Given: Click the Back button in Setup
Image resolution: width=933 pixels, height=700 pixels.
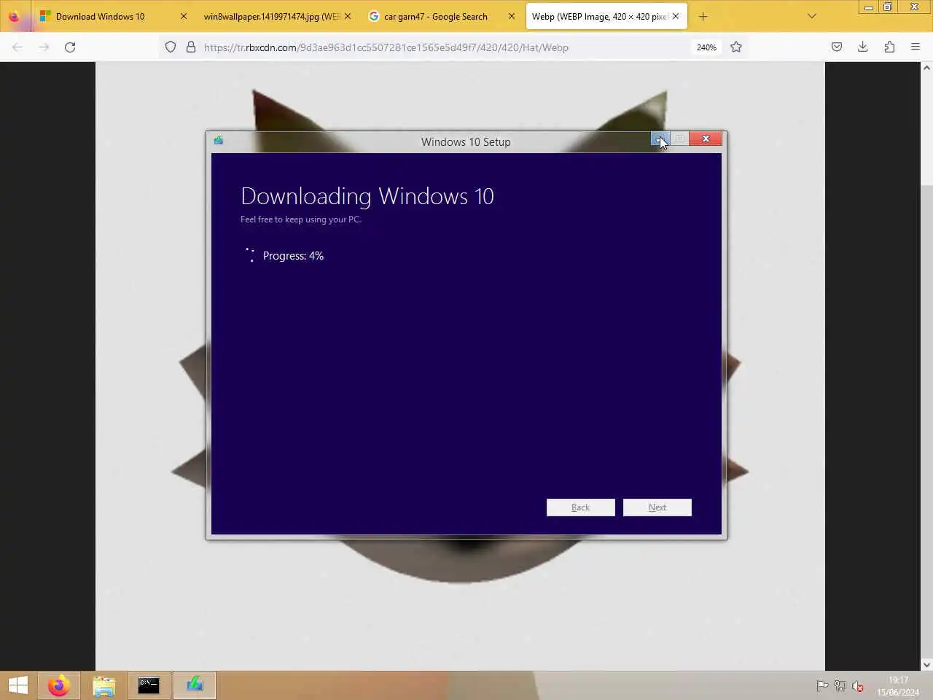Looking at the screenshot, I should point(581,507).
